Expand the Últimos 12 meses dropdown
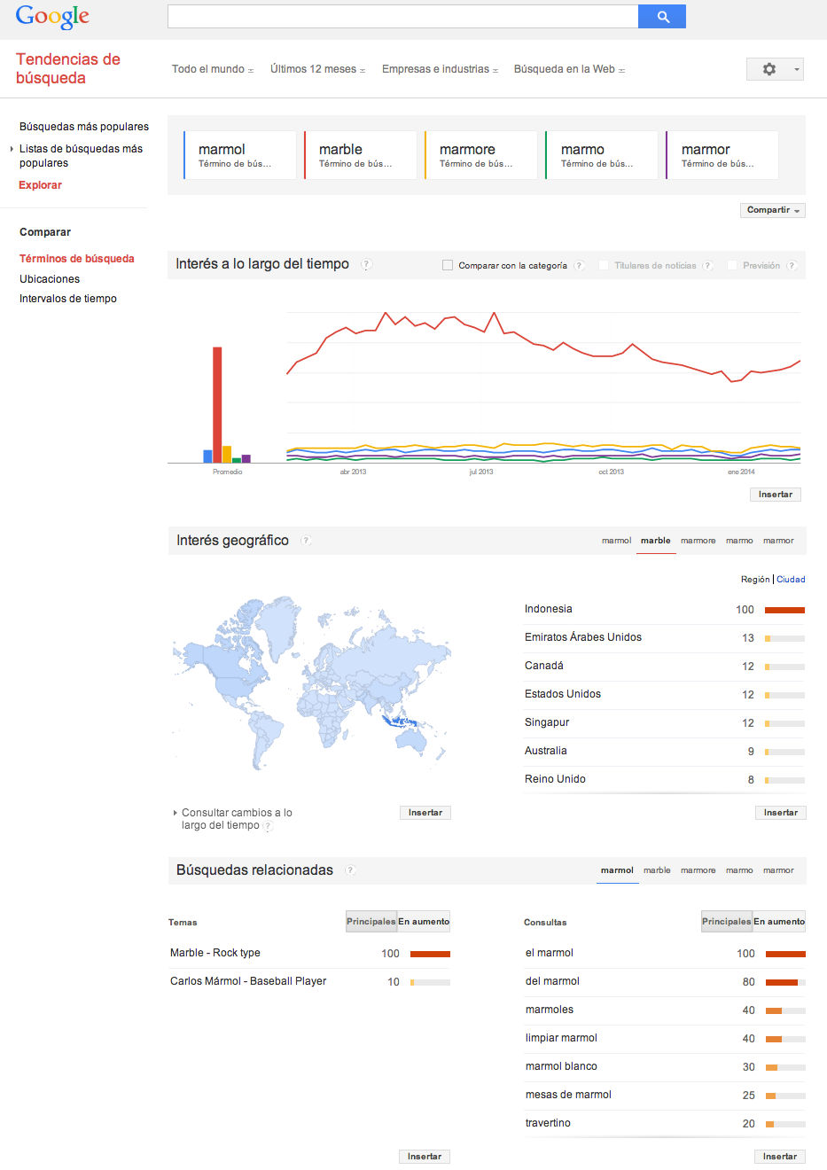827x1170 pixels. point(317,69)
